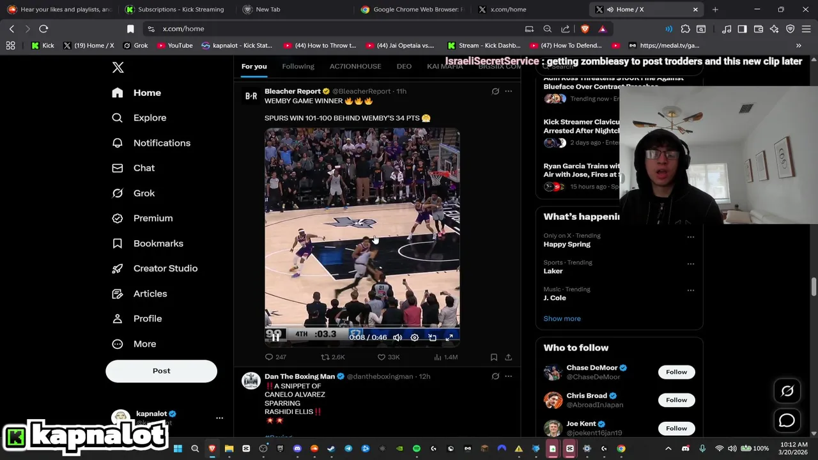Open the browser extensions puzzle icon
Screen dimensions: 818x460
click(686, 29)
